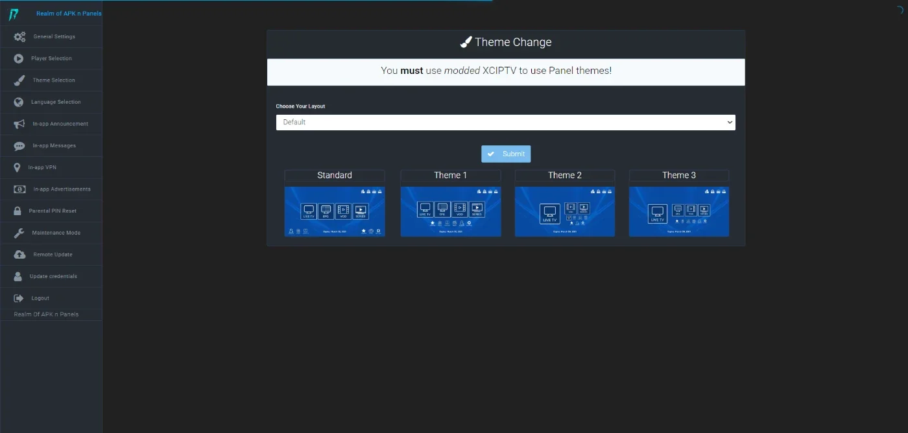The image size is (908, 433).
Task: Open Parental PIN Reset menu item
Action: coord(51,211)
